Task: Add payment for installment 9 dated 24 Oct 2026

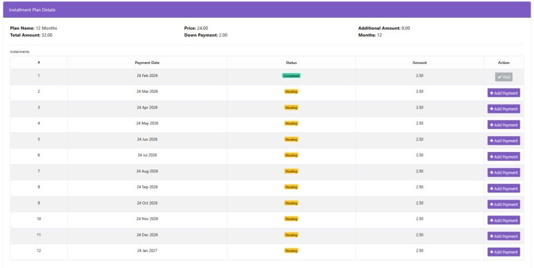Action: (503, 205)
